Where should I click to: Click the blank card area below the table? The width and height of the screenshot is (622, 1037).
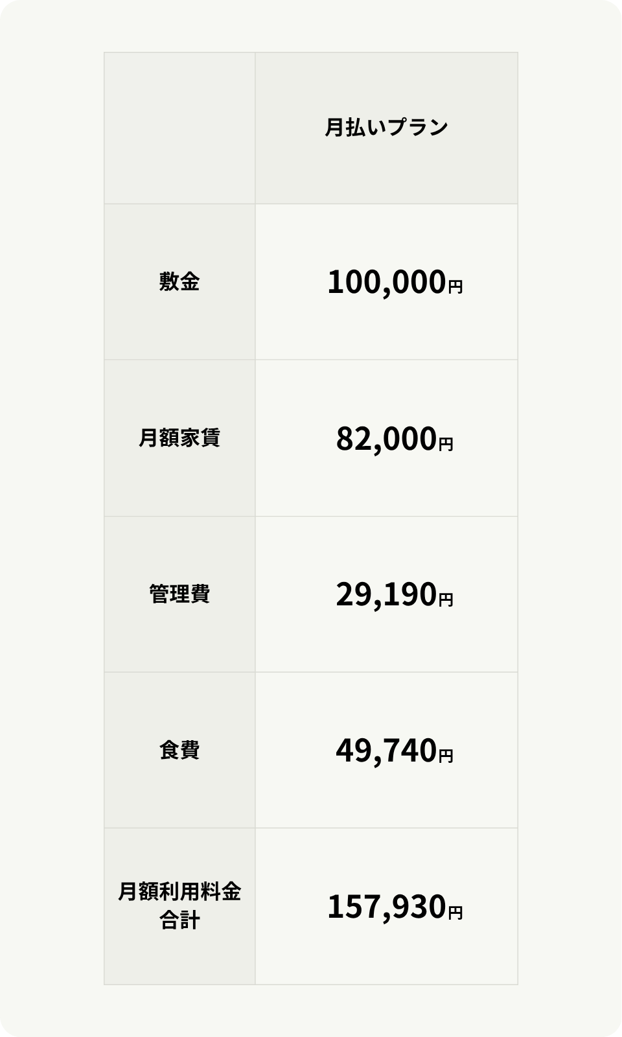[311, 1010]
